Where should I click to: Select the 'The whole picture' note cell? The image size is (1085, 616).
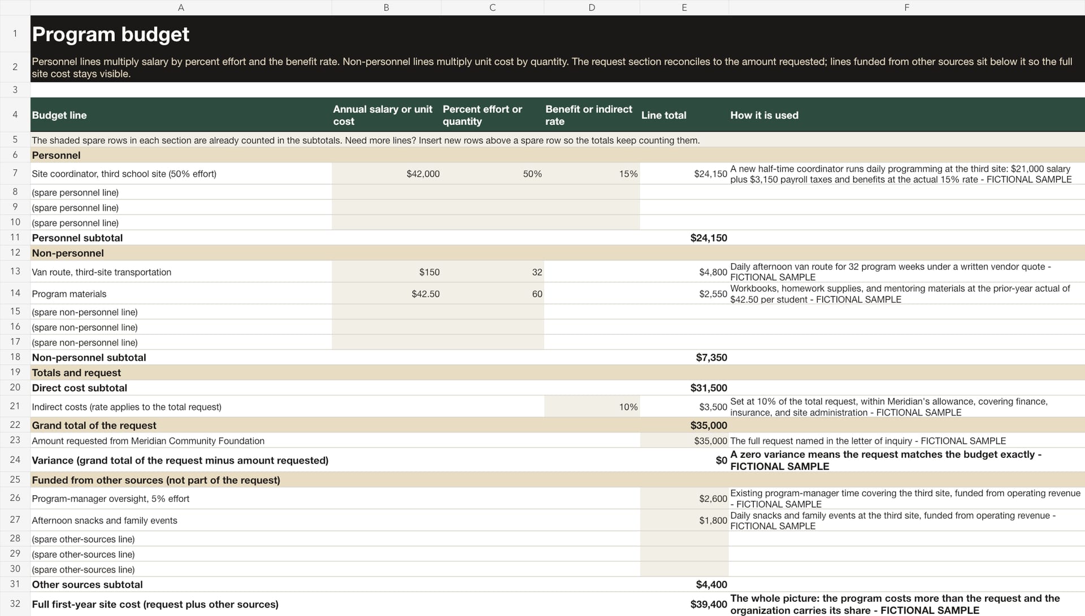pos(906,604)
